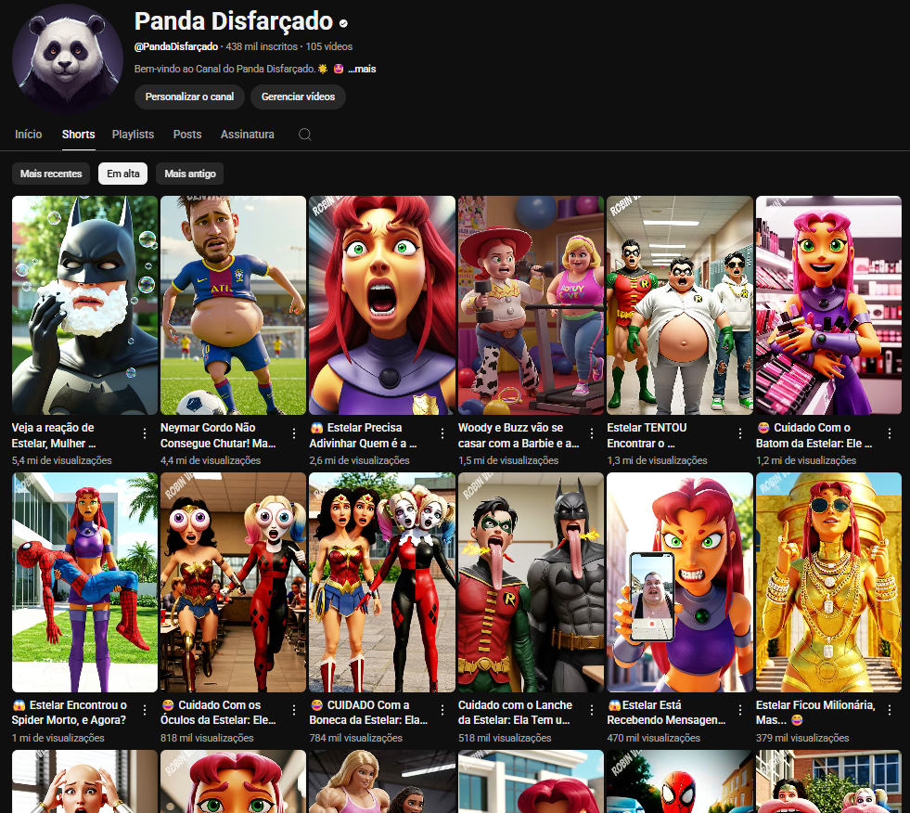
Task: Go to the Posts tab
Action: point(187,135)
